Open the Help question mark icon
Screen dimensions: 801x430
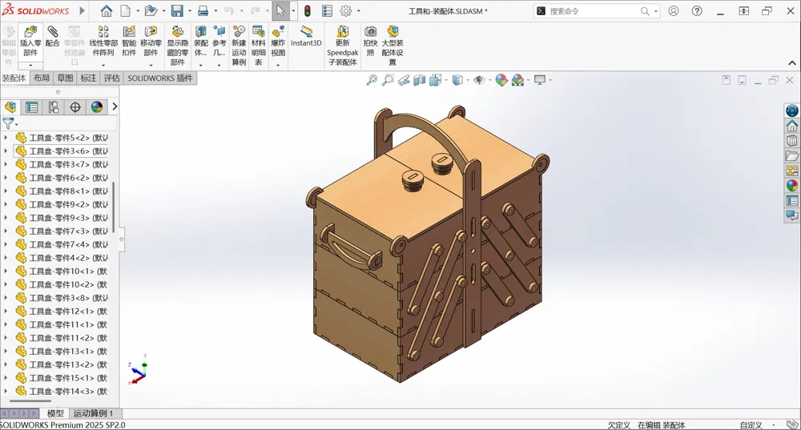pyautogui.click(x=697, y=10)
